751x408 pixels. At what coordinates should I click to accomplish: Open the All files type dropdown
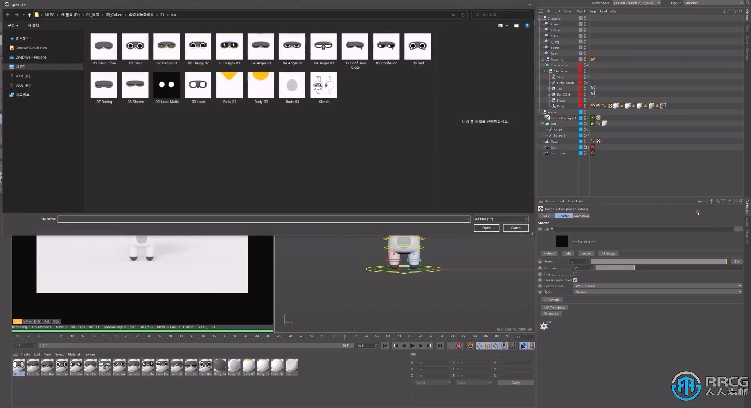(x=501, y=219)
